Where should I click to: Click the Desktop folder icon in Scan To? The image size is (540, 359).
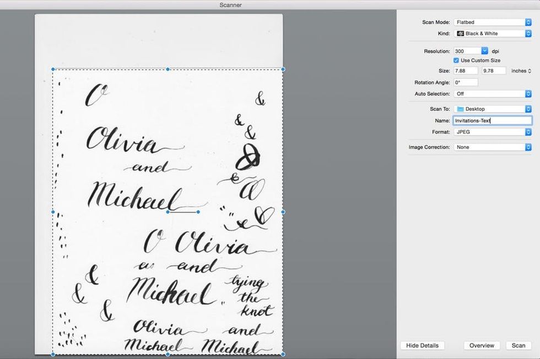point(461,109)
